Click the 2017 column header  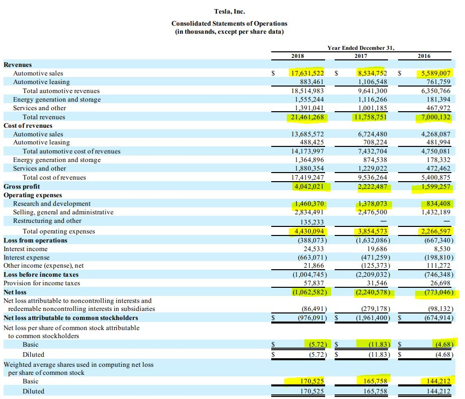click(x=361, y=56)
